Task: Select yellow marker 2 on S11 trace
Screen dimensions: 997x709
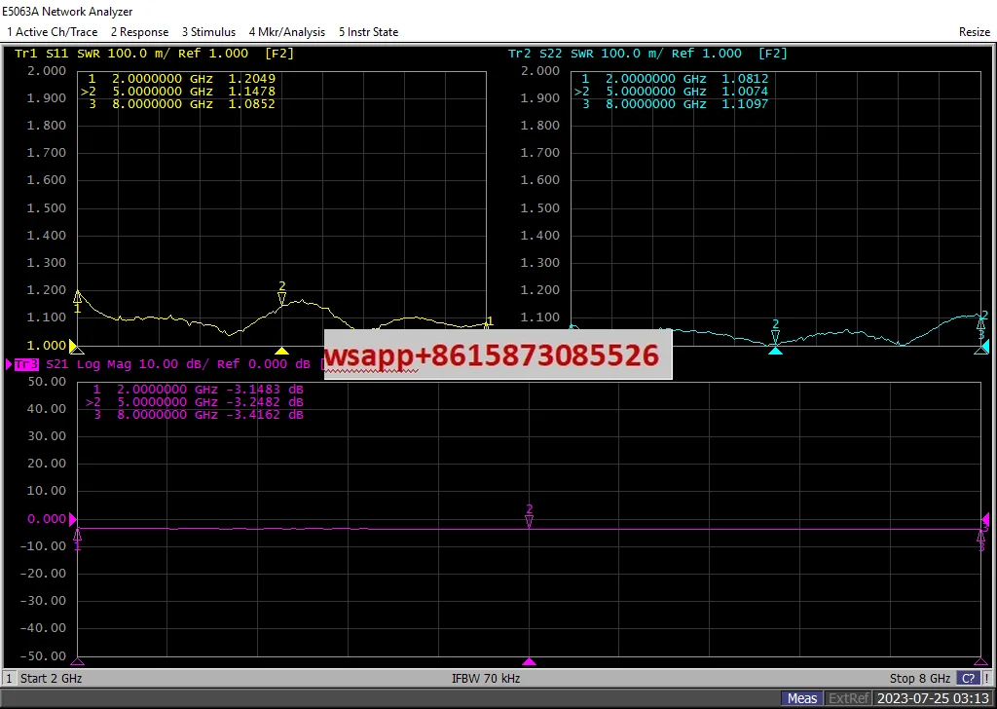Action: tap(282, 297)
